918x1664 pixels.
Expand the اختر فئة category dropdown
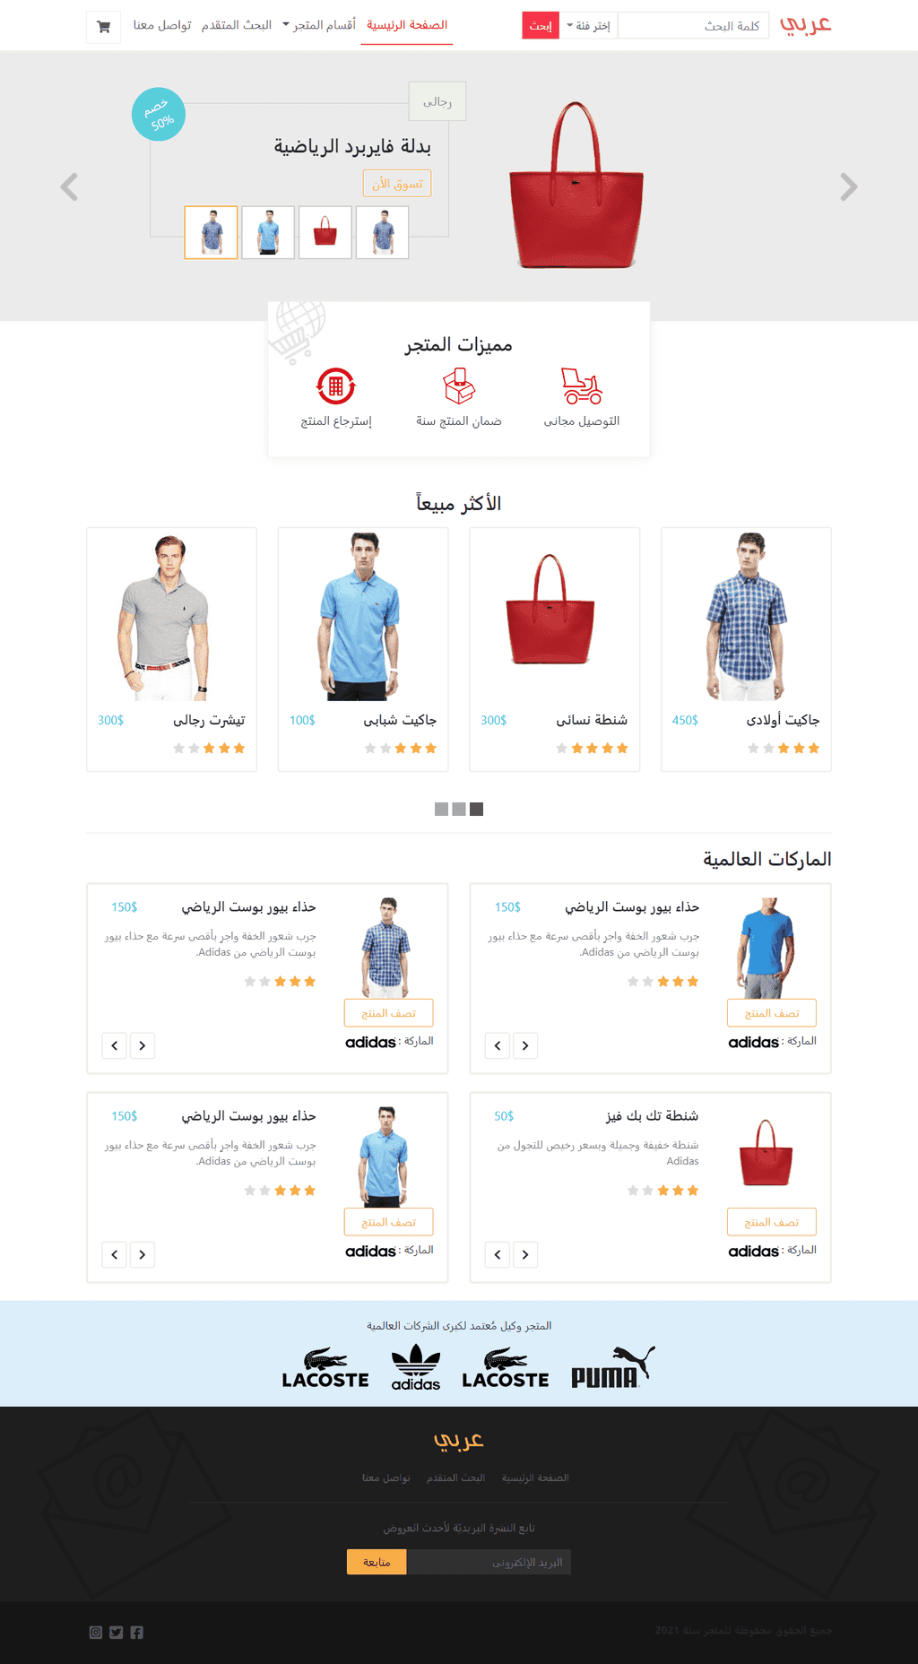coord(587,26)
